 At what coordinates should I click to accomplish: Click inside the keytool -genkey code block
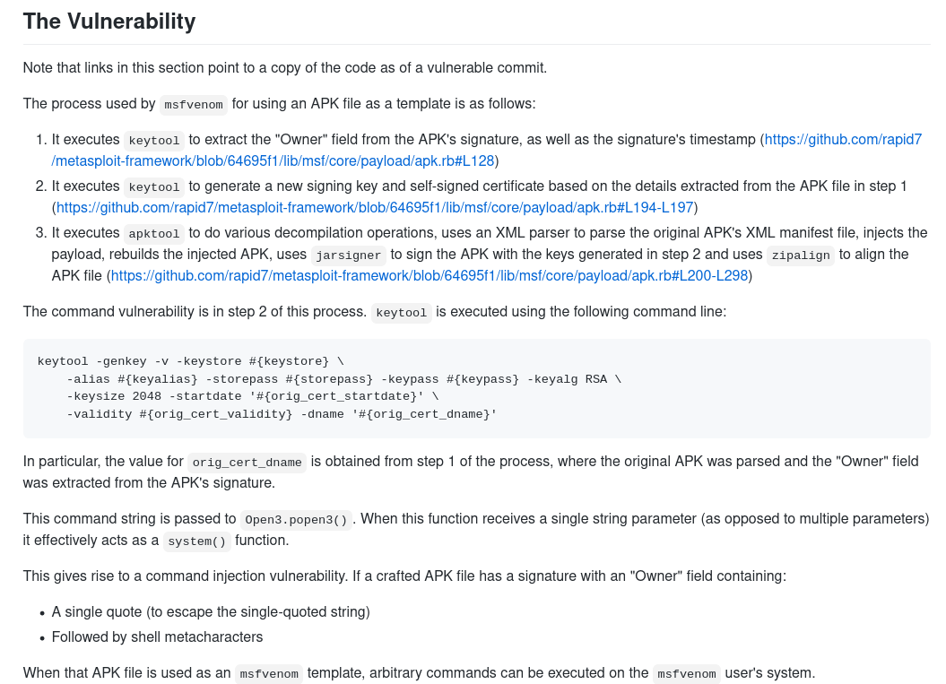477,388
